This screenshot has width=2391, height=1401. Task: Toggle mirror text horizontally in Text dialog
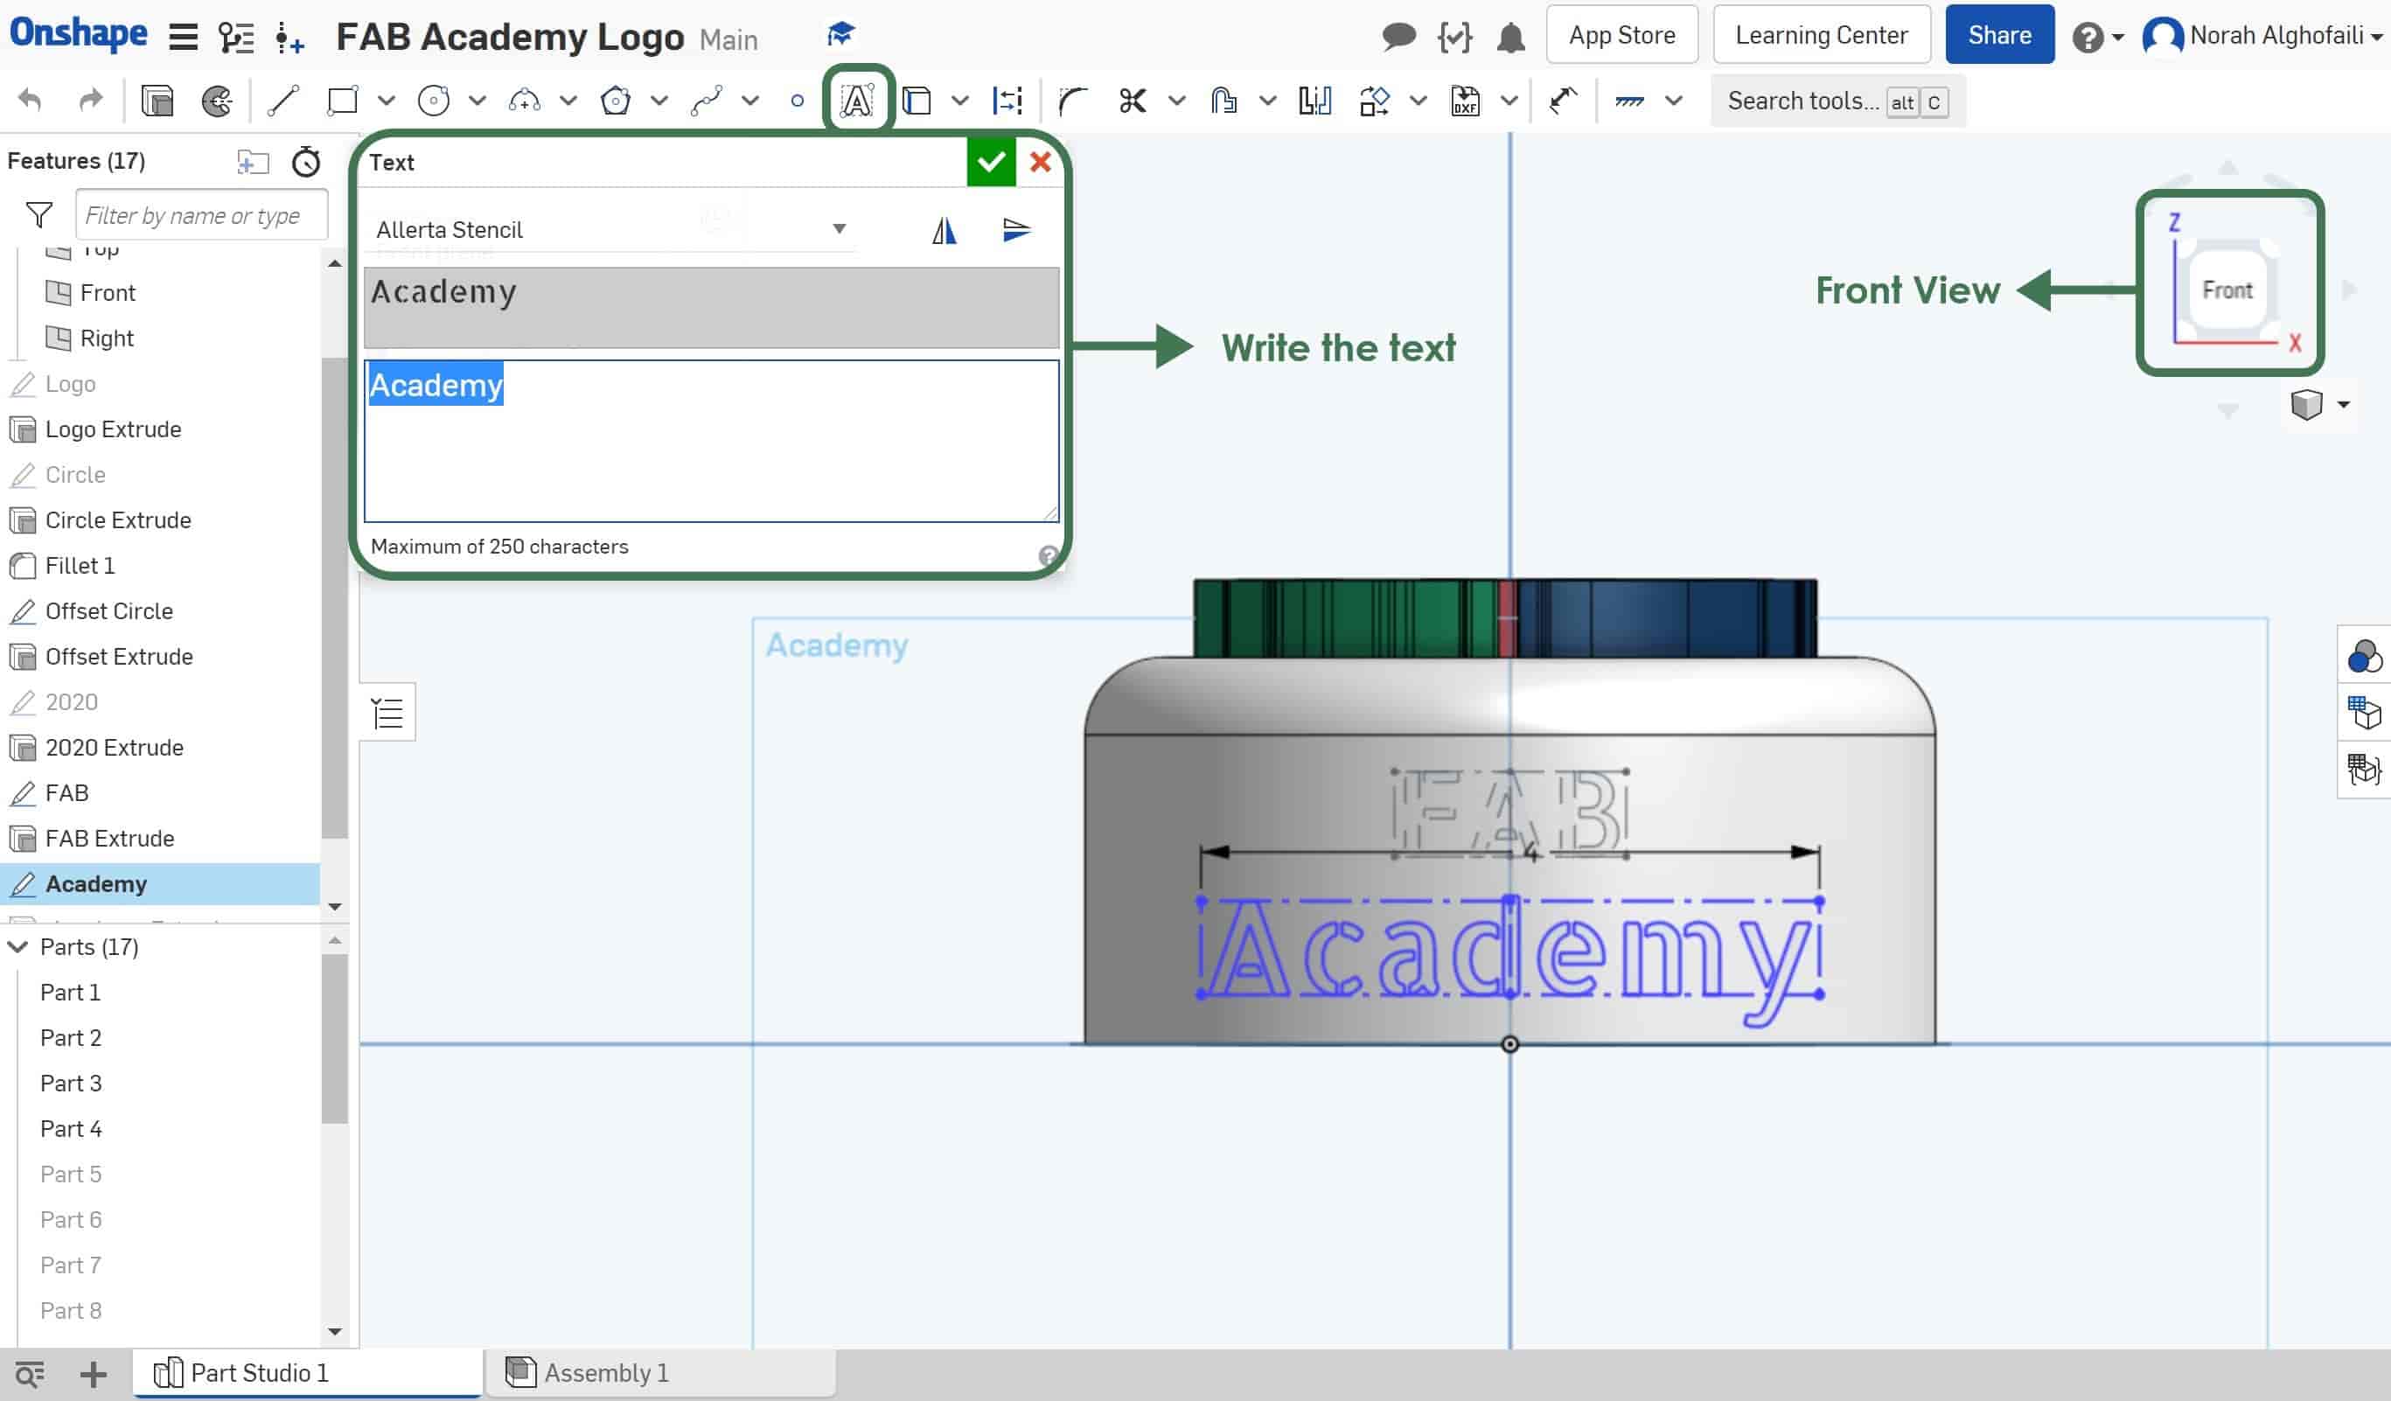(x=944, y=229)
